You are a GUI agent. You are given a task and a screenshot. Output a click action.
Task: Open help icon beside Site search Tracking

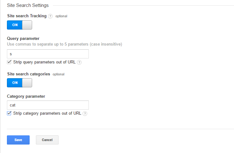pos(50,16)
